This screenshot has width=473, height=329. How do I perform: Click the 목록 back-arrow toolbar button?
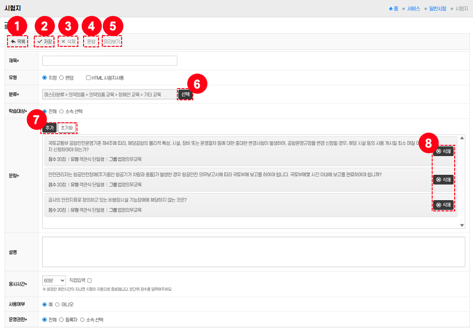click(18, 42)
